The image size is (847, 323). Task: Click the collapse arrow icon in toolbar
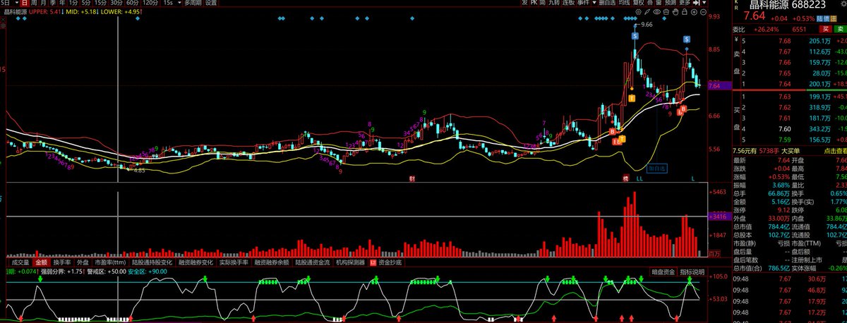coord(696,4)
